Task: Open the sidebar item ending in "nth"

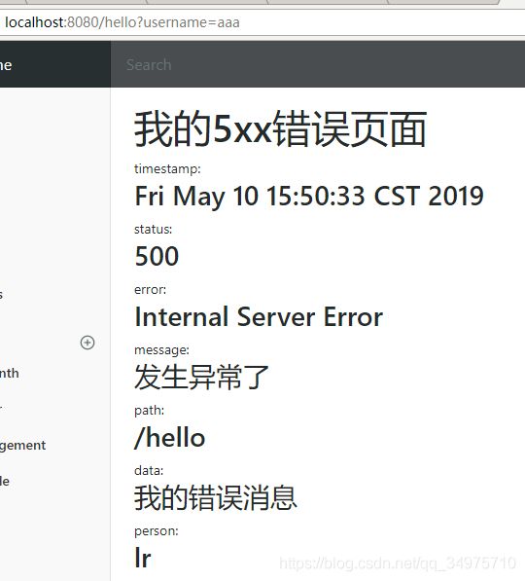Action: [10, 373]
